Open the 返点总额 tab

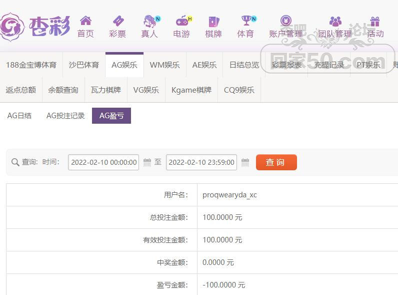point(21,90)
